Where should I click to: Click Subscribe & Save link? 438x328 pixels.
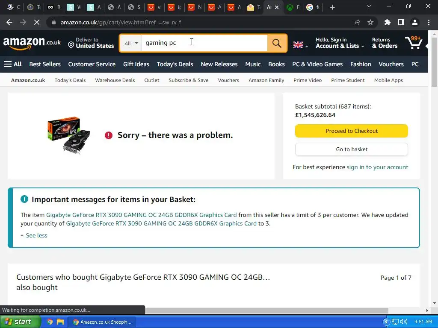pyautogui.click(x=189, y=80)
